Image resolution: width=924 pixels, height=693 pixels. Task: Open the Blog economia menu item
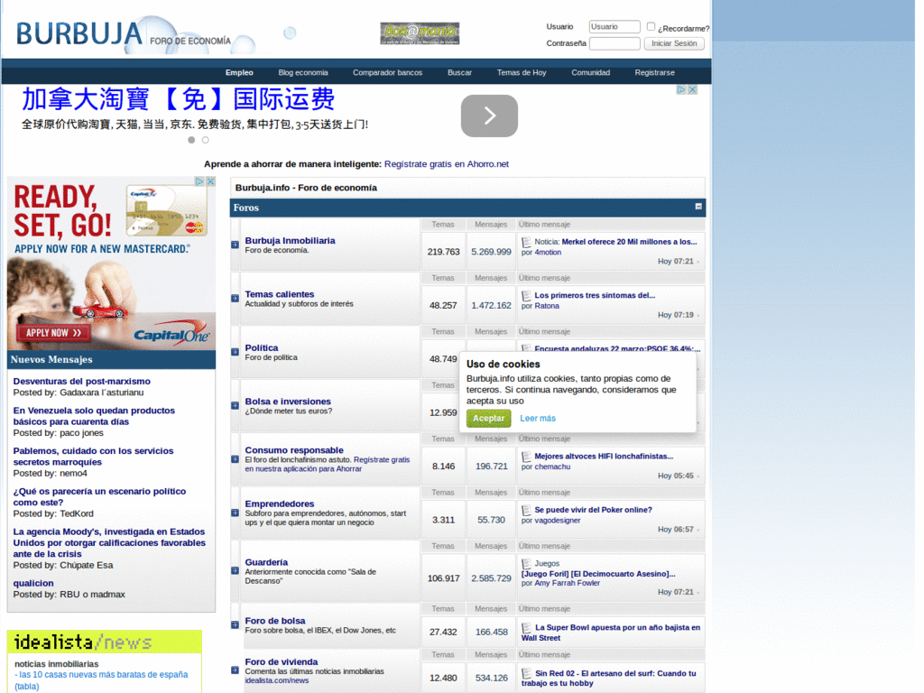303,72
